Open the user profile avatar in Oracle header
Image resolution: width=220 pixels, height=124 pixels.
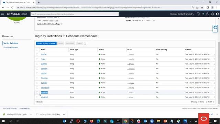click(217, 14)
